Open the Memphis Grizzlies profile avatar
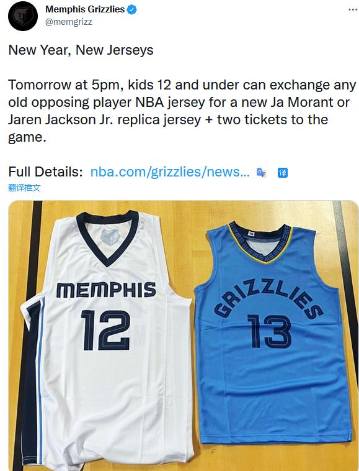The image size is (359, 471). tap(23, 16)
